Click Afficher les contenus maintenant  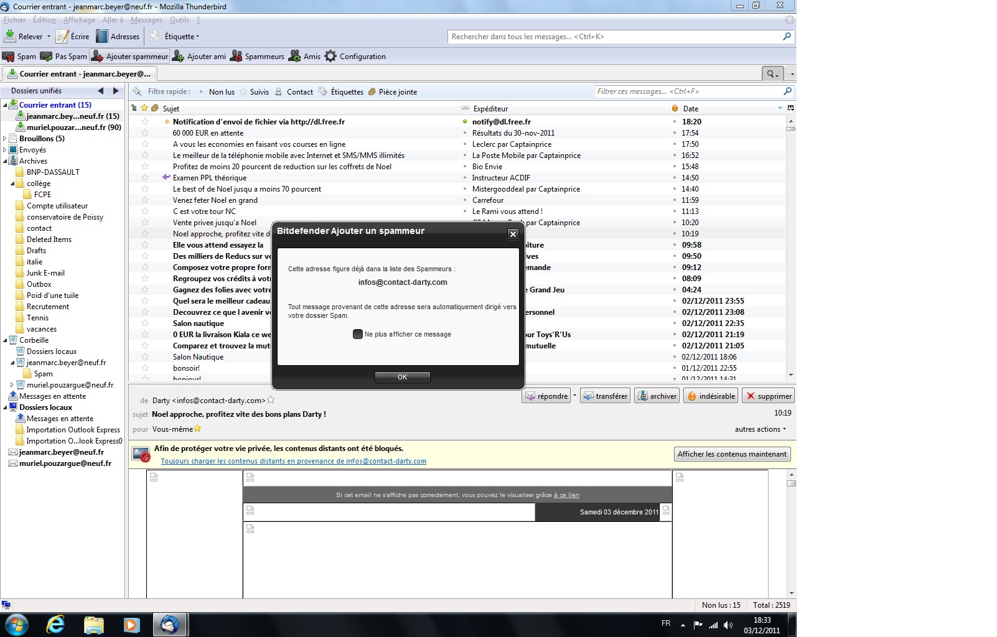coord(732,454)
